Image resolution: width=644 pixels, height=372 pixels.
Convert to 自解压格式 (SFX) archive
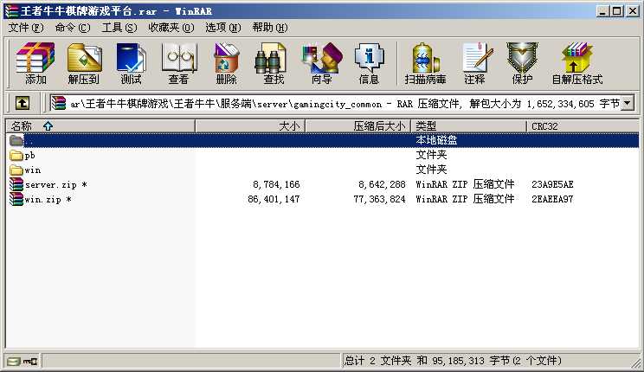[577, 63]
